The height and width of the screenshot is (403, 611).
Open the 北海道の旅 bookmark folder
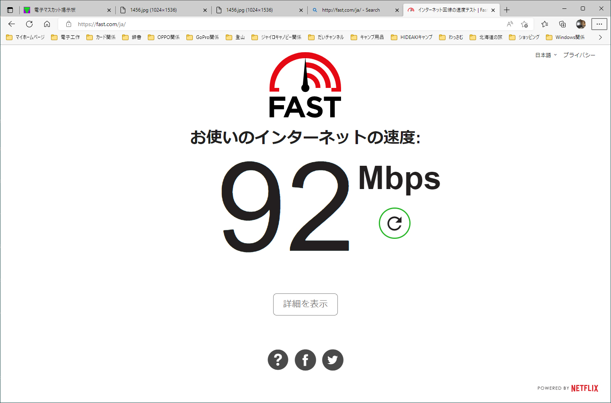point(486,37)
